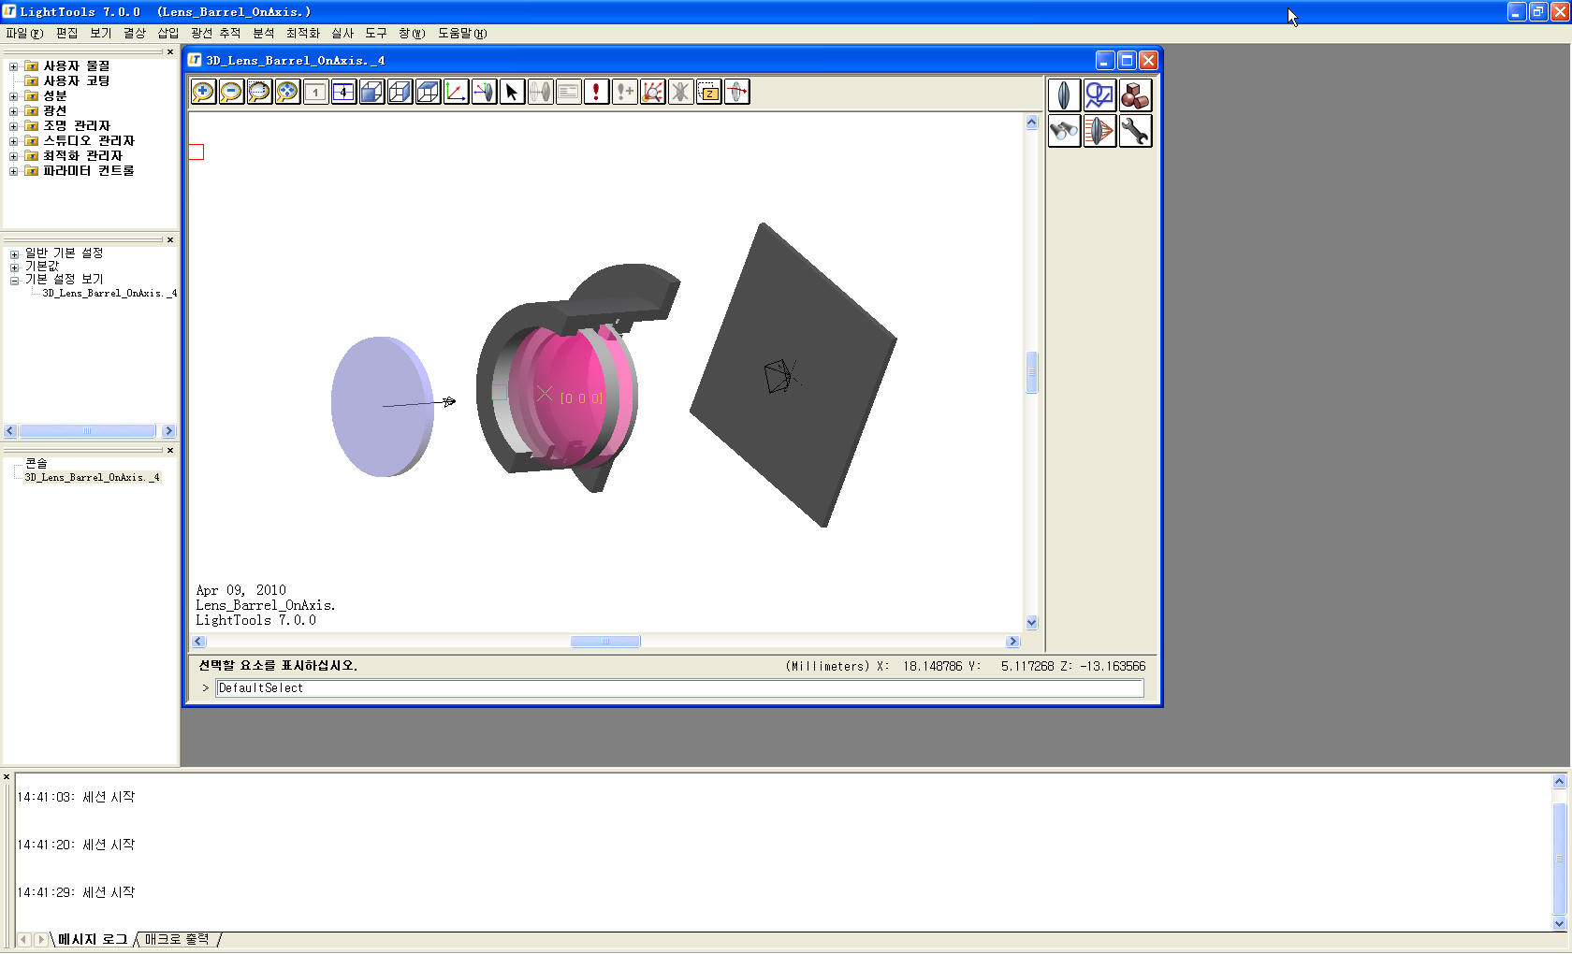
Task: Click the lens with red arrow icon
Action: pyautogui.click(x=736, y=92)
